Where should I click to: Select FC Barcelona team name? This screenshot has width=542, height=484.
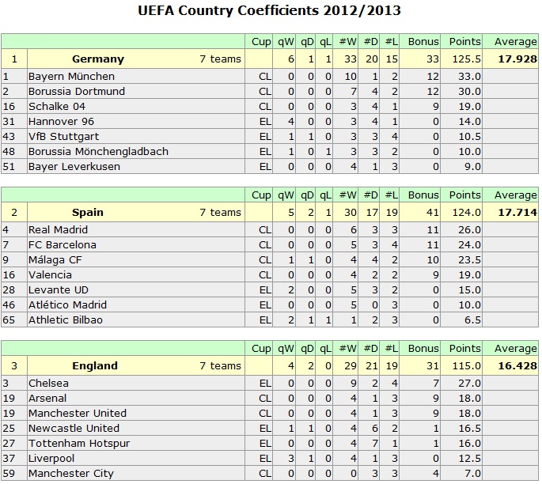coord(63,245)
